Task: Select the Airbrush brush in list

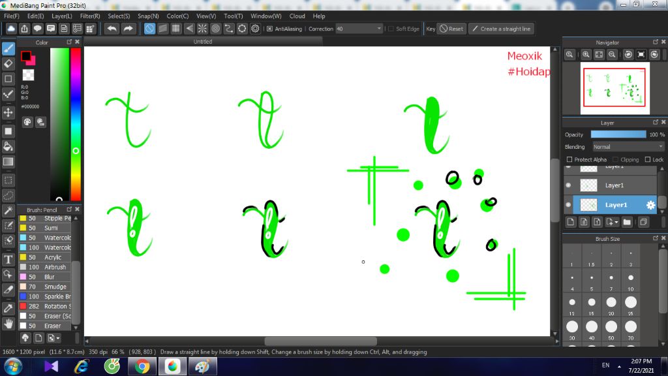Action: (x=45, y=267)
